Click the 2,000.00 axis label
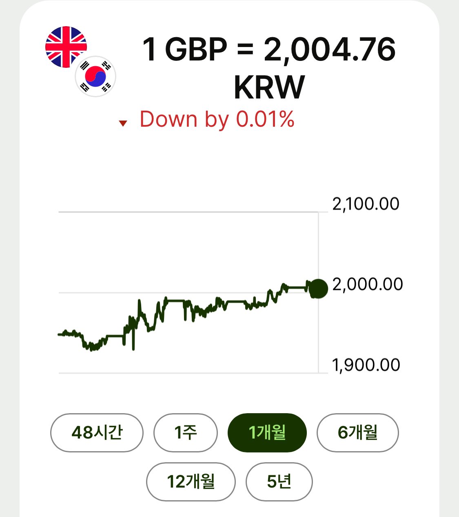Image resolution: width=459 pixels, height=517 pixels. (367, 284)
